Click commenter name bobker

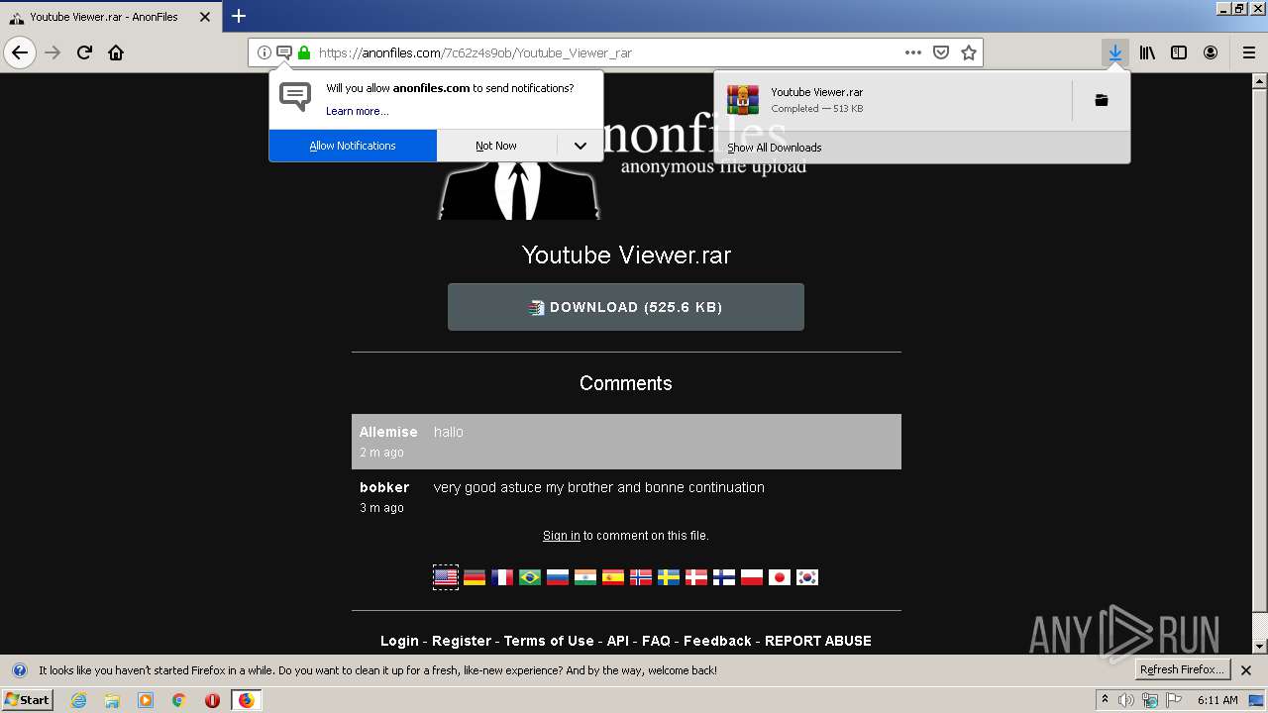tap(384, 487)
